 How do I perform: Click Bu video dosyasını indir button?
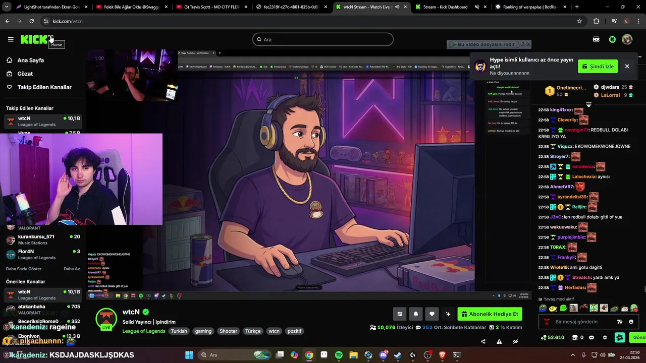(x=483, y=44)
